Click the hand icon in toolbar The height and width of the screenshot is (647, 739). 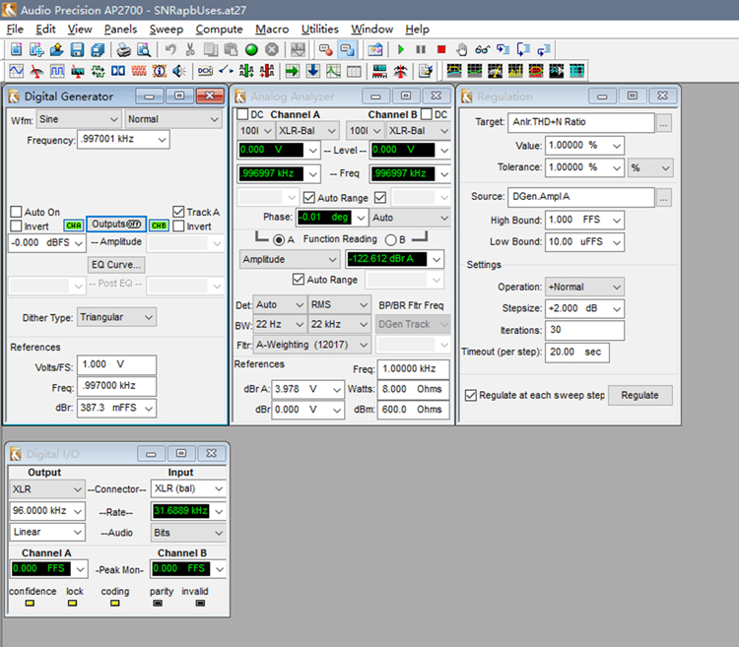(x=462, y=49)
